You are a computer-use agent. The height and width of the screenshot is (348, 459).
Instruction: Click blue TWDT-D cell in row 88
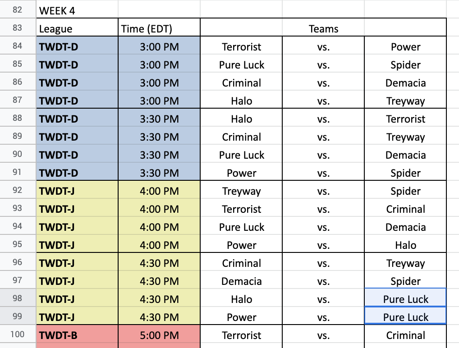pos(77,118)
